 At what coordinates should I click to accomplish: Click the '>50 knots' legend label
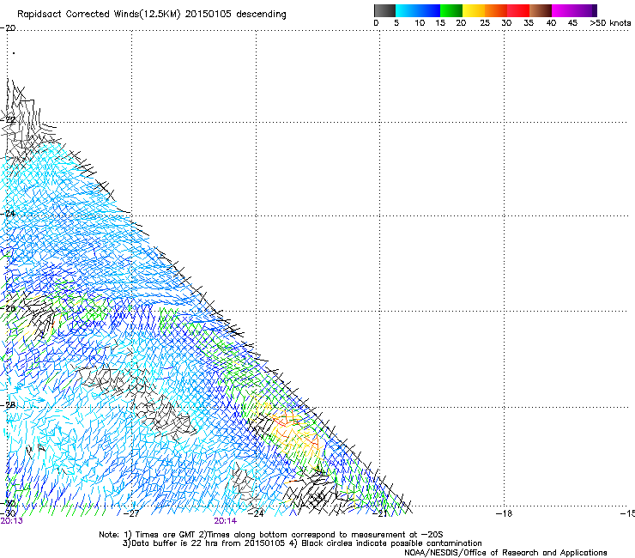pos(610,23)
